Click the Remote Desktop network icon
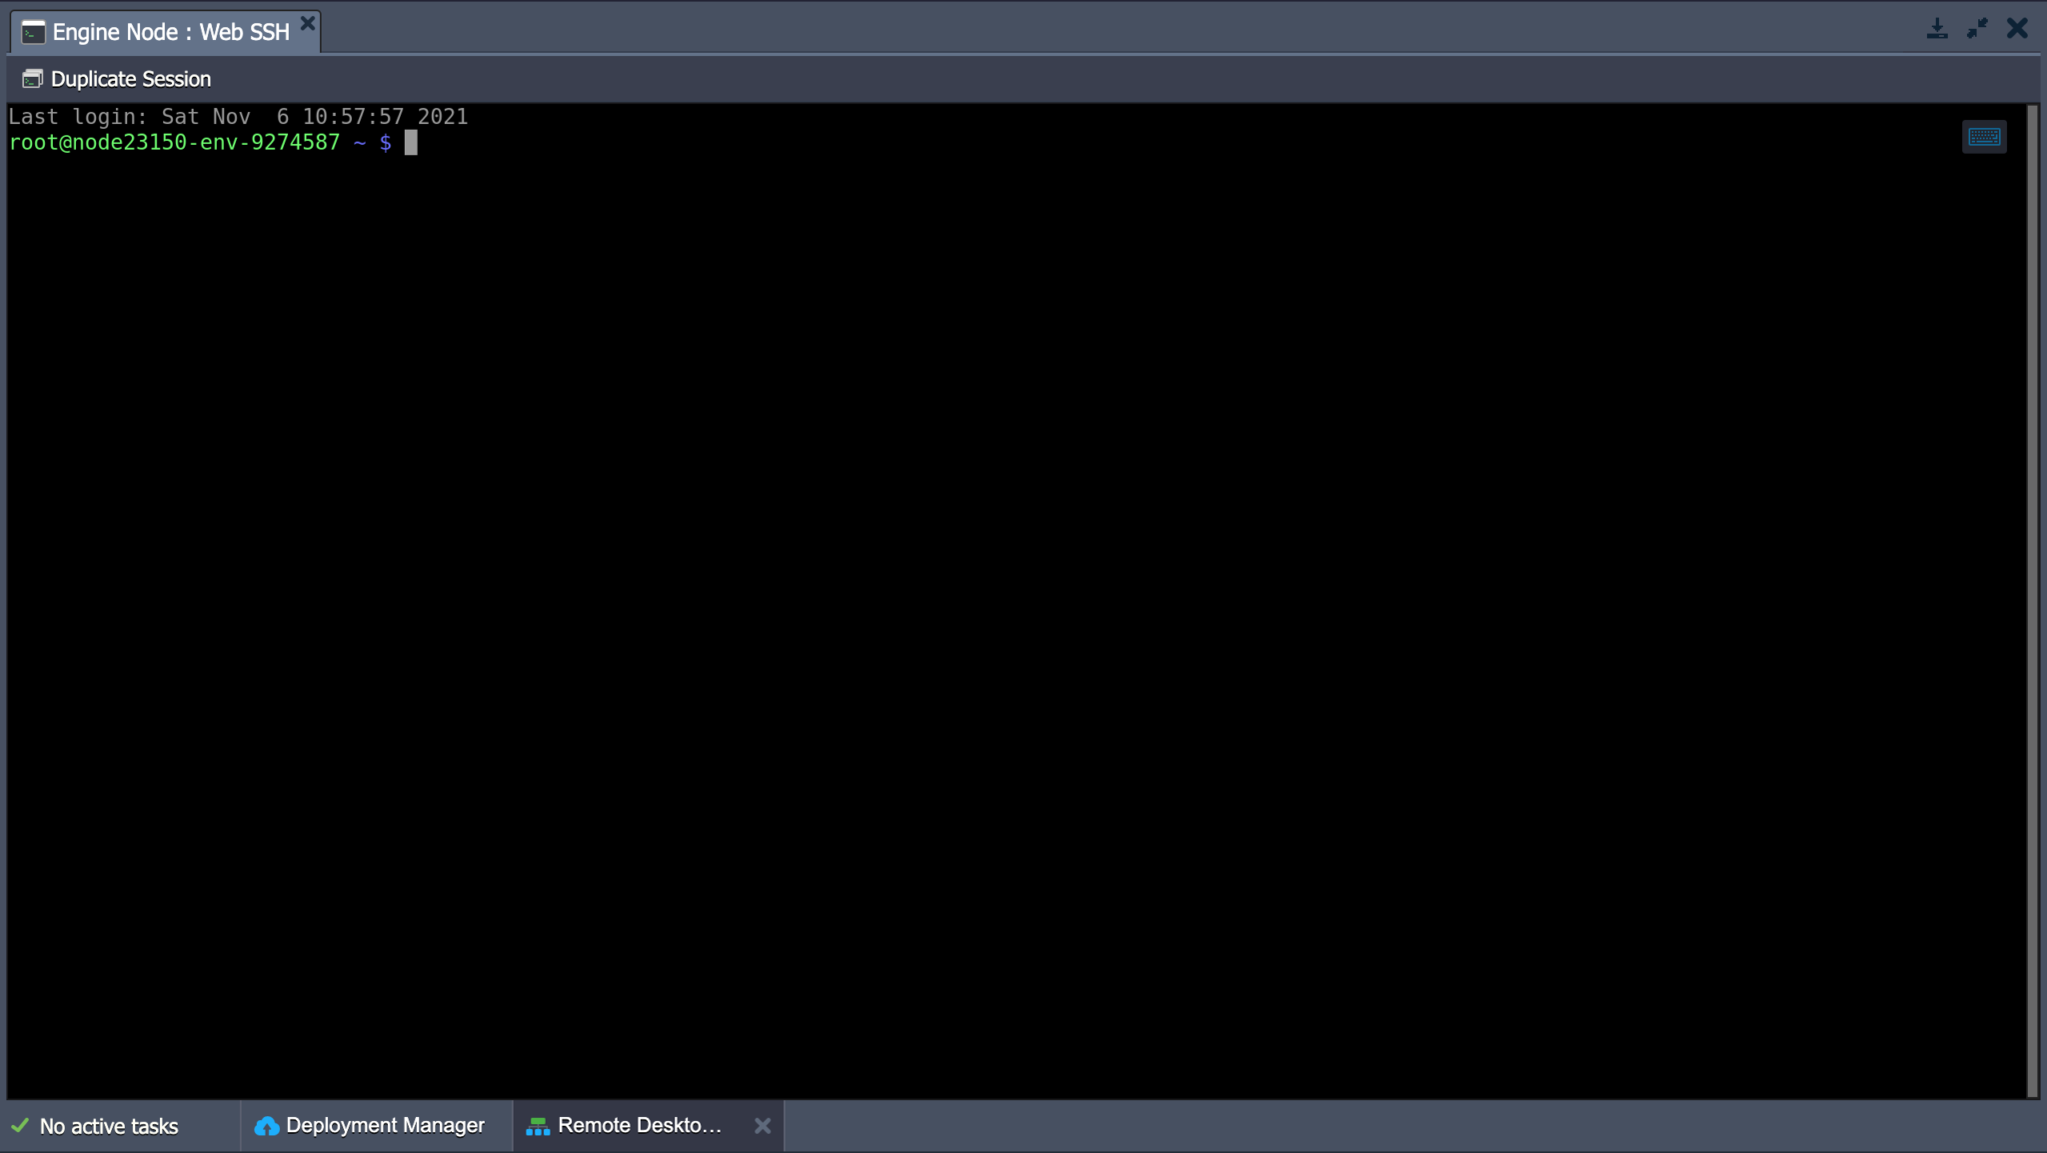The height and width of the screenshot is (1153, 2047). (x=538, y=1125)
